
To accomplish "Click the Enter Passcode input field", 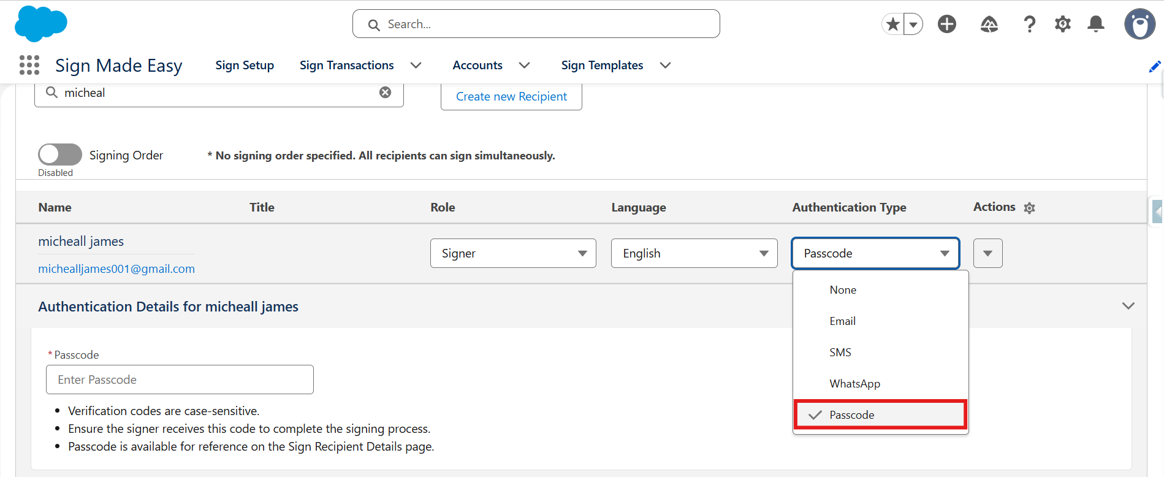I will 180,380.
